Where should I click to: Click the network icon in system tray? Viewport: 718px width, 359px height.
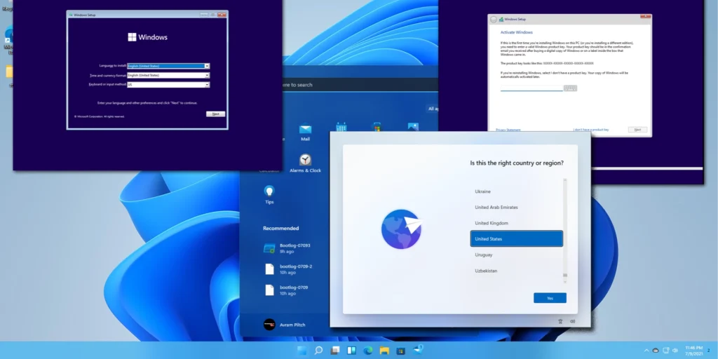tap(666, 351)
